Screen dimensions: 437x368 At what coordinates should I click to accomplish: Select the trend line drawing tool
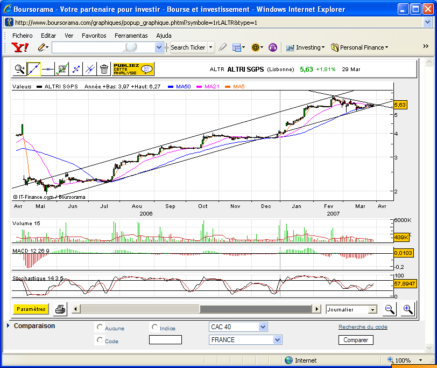[x=34, y=69]
